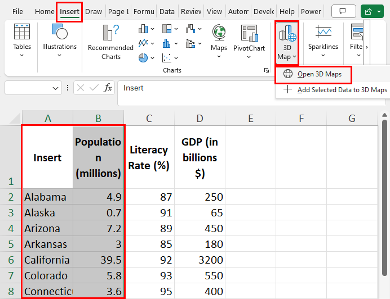Expand scatter chart dropdown arrow

click(176, 58)
